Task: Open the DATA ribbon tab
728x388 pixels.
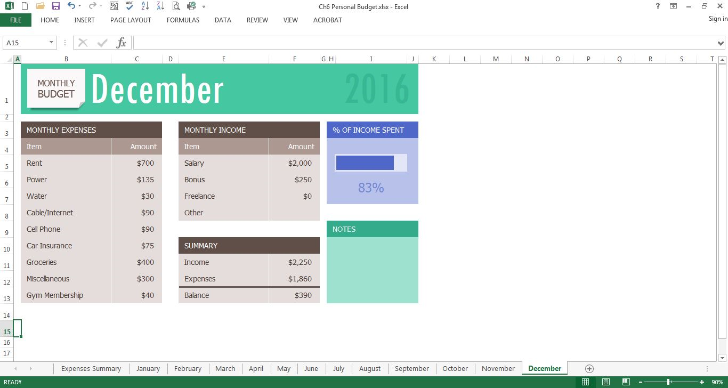Action: [223, 20]
